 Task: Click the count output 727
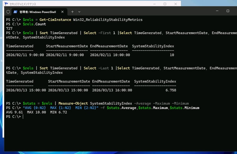click(9, 29)
